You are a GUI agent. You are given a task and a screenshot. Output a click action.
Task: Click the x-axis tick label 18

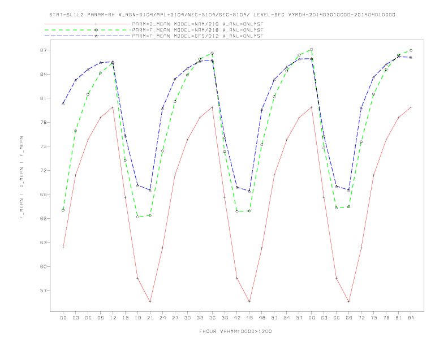pos(137,318)
